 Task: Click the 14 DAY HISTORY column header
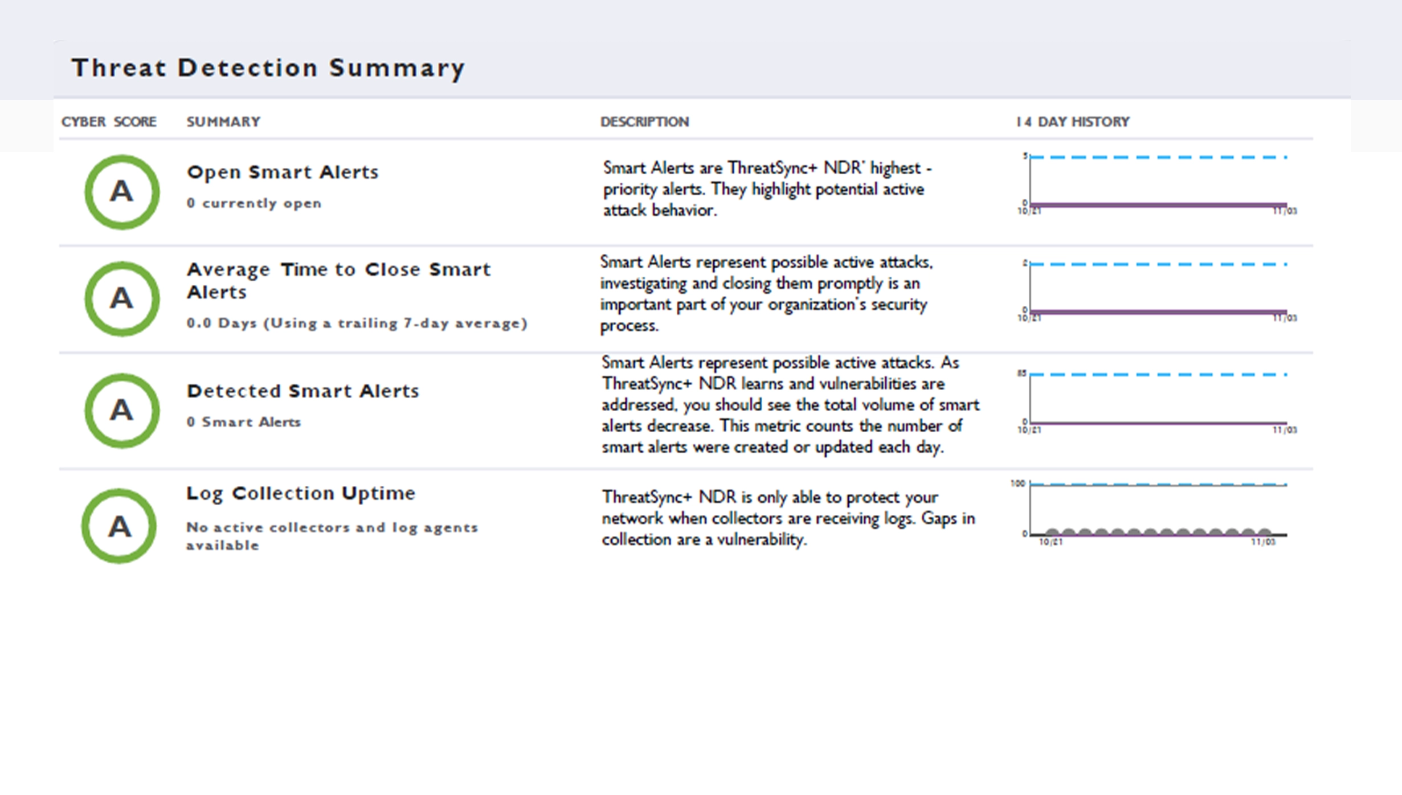pos(1072,122)
